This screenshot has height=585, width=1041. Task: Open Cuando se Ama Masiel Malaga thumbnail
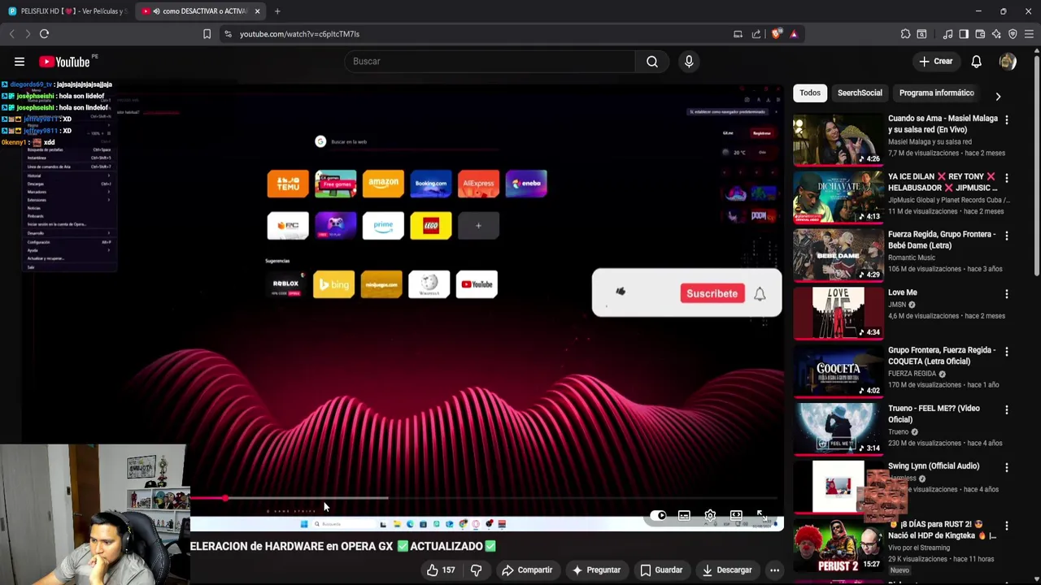[838, 139]
